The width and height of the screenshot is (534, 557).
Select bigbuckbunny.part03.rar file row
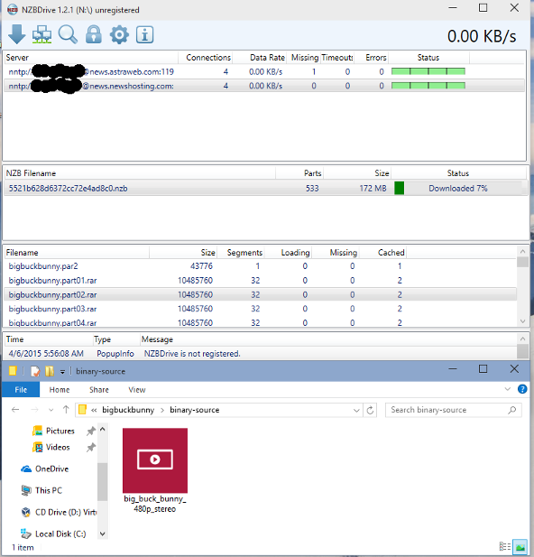coord(260,309)
